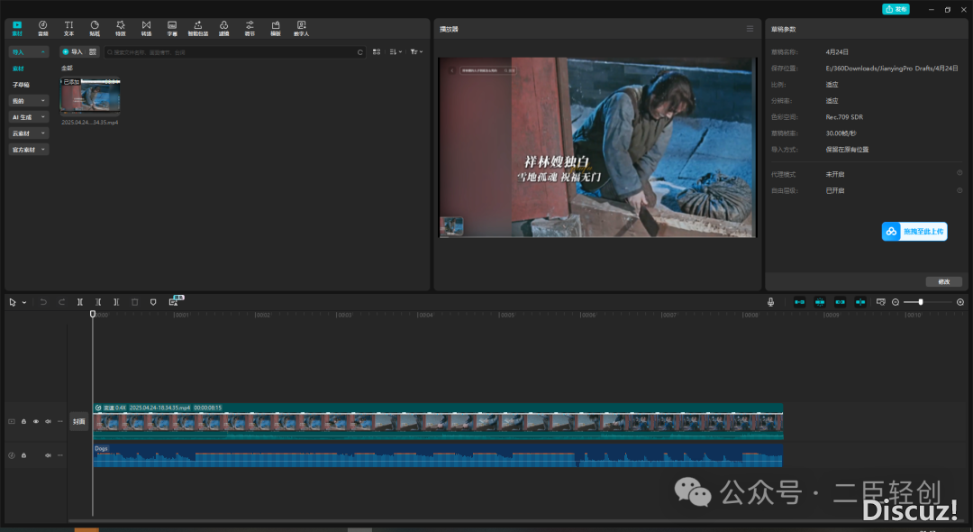Screen dimensions: 973x532
Task: Toggle video track visibility eye icon
Action: coord(36,421)
